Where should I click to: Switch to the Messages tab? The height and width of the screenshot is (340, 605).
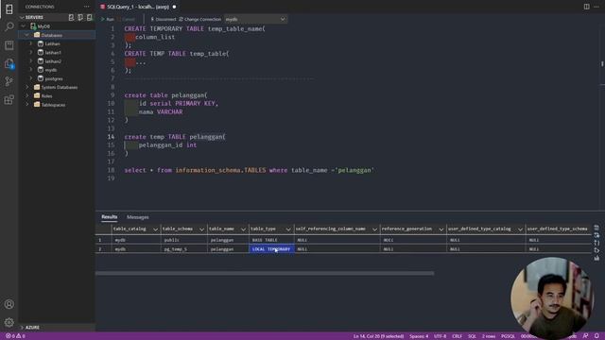click(x=138, y=217)
